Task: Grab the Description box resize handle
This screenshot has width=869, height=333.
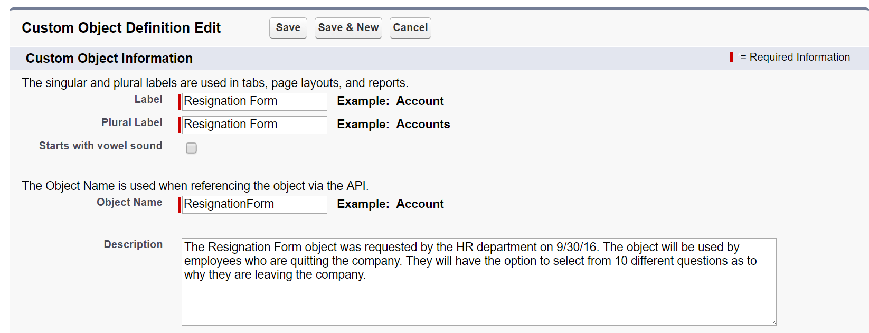Action: pos(773,322)
